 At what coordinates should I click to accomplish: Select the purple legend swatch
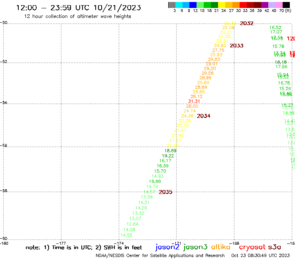pyautogui.click(x=265, y=5)
